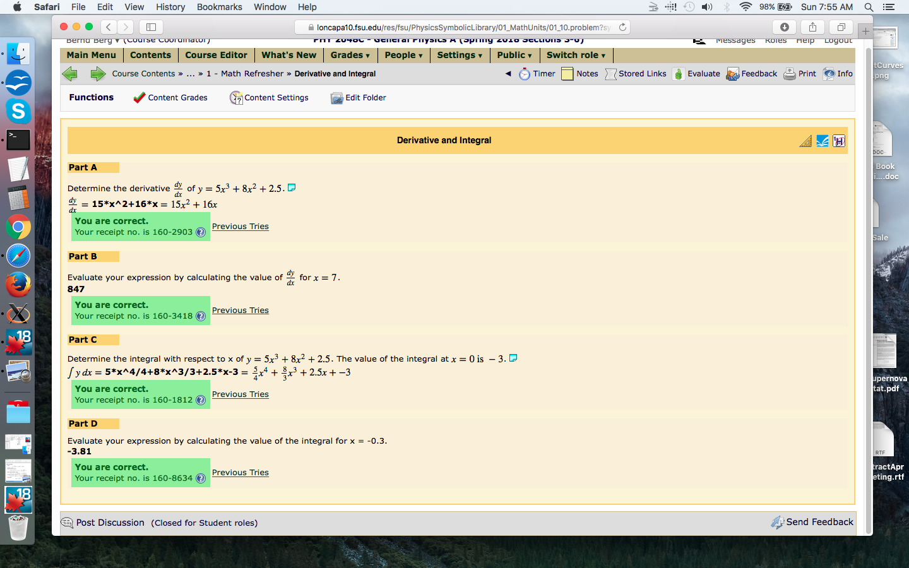Click Send Feedback
This screenshot has width=909, height=568.
tap(812, 522)
